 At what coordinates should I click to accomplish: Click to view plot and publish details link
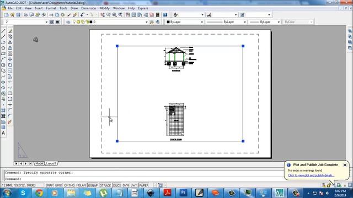311,175
